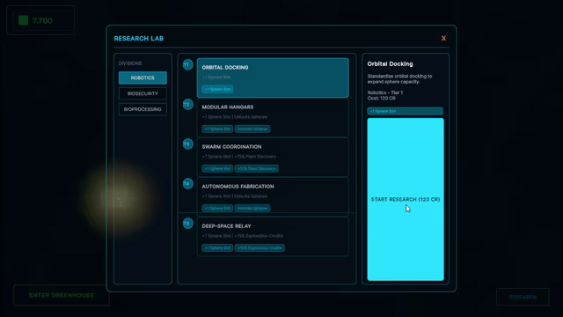Select the Robotics division
Viewport: 563px width, 317px height.
point(143,77)
